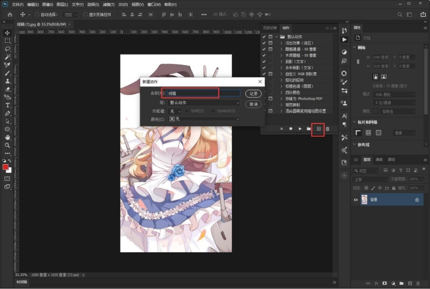Select the Magic Wand tool
The image size is (430, 289).
click(x=7, y=57)
